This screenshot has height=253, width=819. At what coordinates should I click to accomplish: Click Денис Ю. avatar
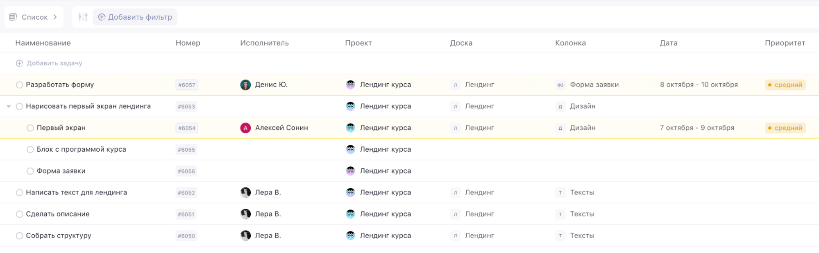[245, 85]
